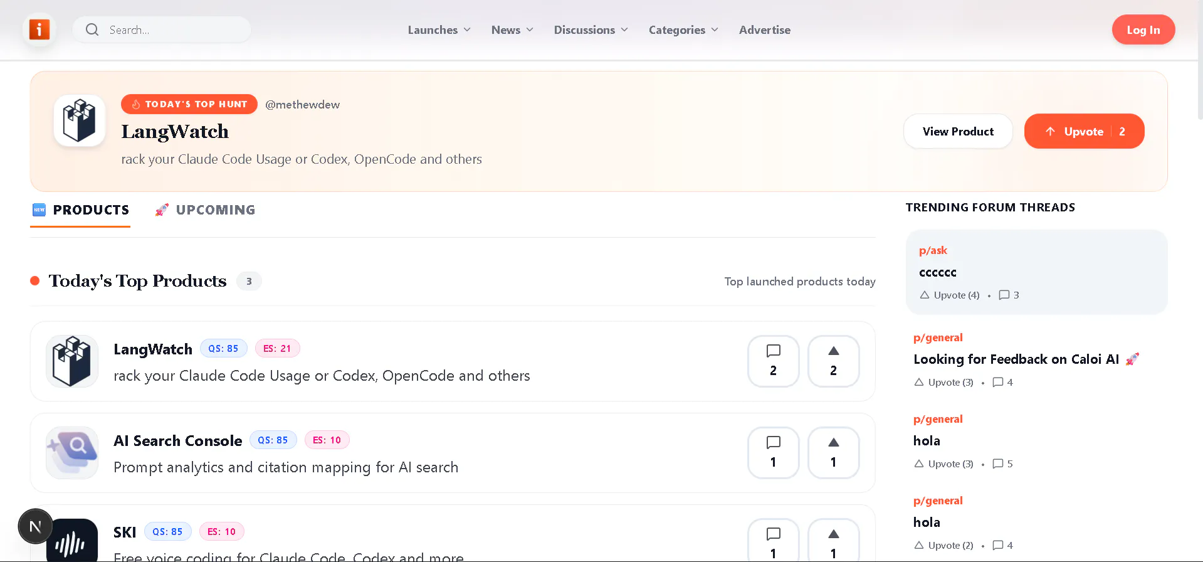Open the LangWatch icon in top hunt banner
This screenshot has height=562, width=1203.
point(80,120)
